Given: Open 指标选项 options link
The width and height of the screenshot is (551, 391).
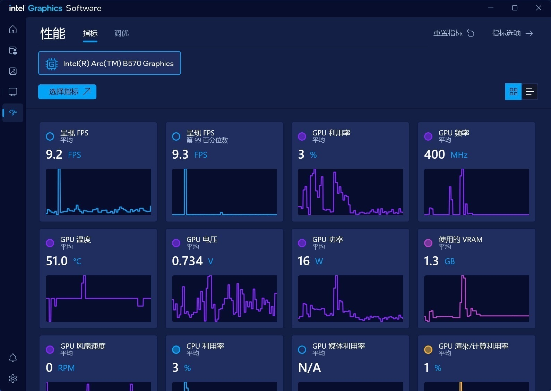Looking at the screenshot, I should pyautogui.click(x=512, y=33).
